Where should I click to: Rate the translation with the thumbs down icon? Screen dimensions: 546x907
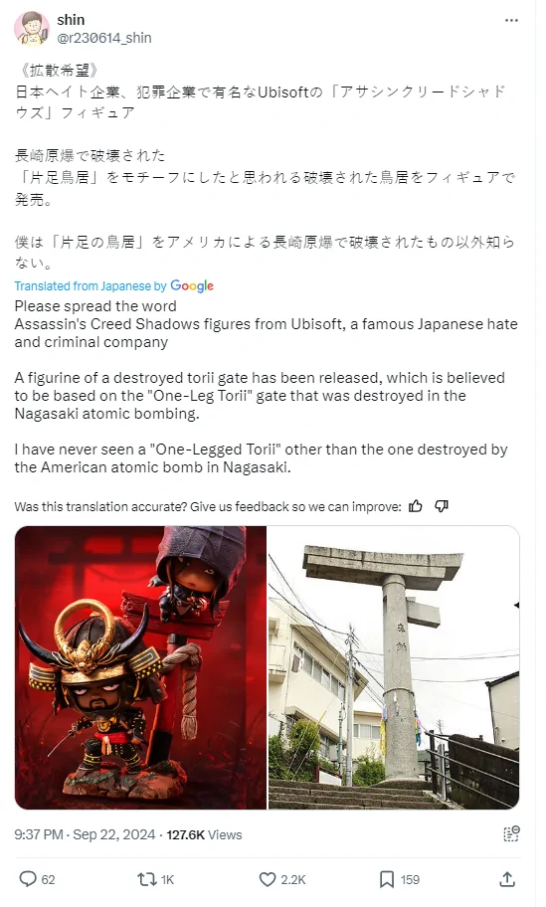[442, 507]
